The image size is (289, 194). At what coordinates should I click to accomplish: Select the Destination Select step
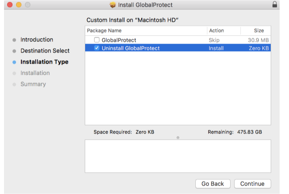[x=45, y=51]
